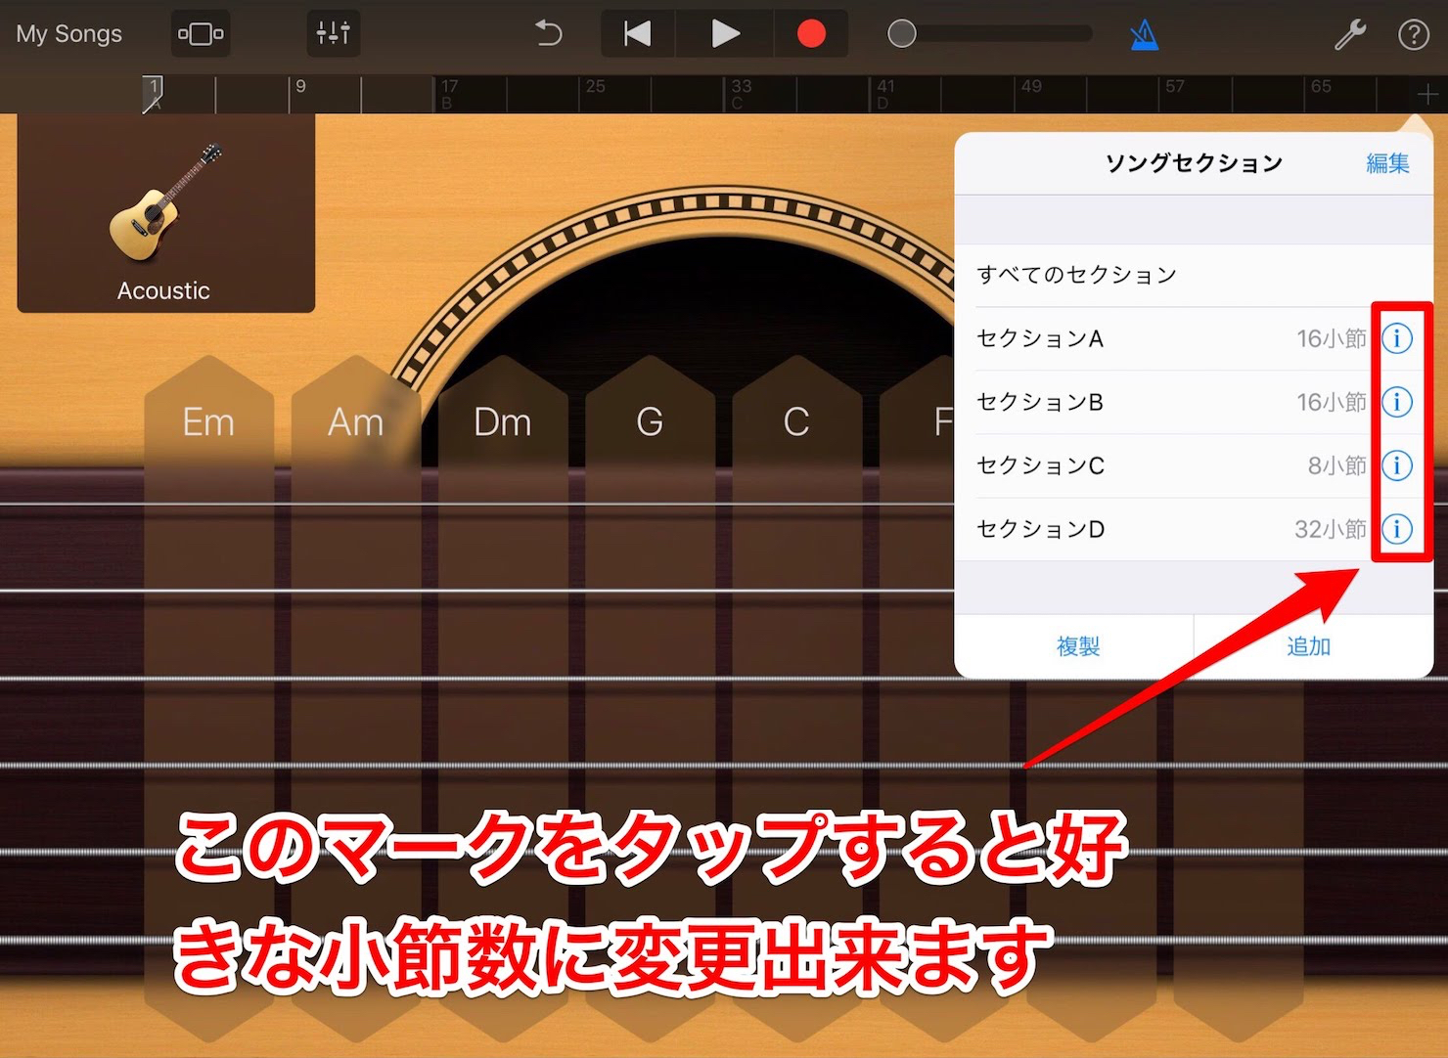Screen dimensions: 1448x1058
Task: Jump to bar 57 on ruler
Action: point(1174,87)
